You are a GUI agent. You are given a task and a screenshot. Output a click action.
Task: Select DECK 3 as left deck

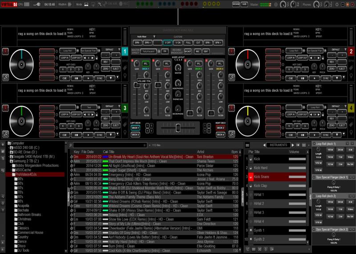[x=135, y=134]
